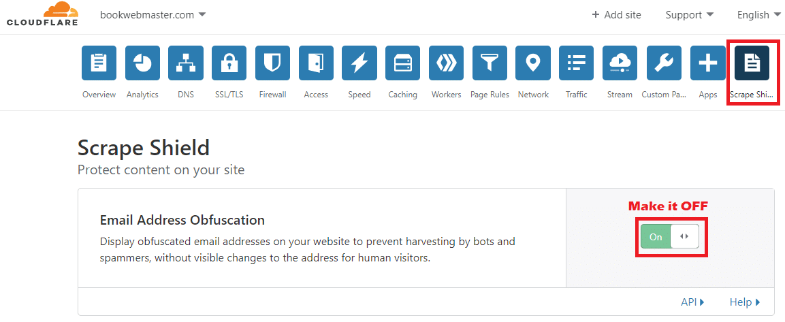Open the Scrape Shield document icon
This screenshot has width=785, height=322.
[752, 63]
